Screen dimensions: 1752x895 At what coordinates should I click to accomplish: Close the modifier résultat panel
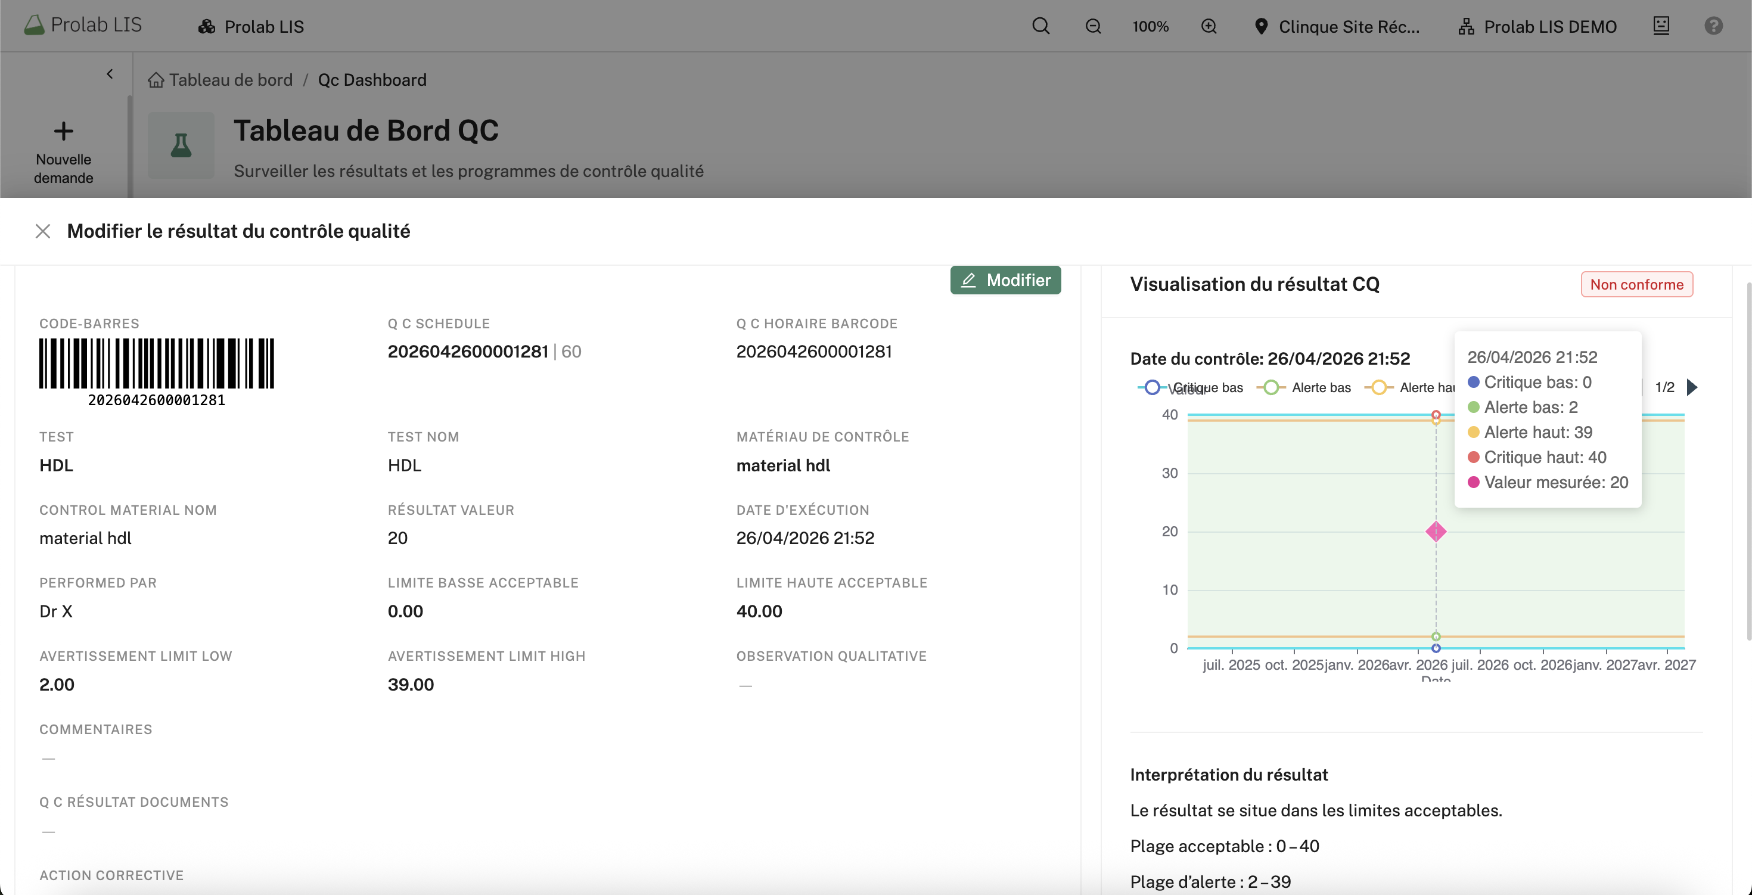tap(43, 231)
